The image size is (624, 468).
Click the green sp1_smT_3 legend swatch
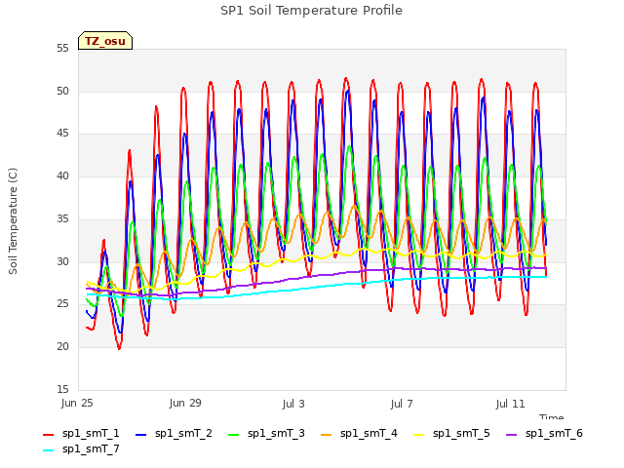tap(234, 435)
